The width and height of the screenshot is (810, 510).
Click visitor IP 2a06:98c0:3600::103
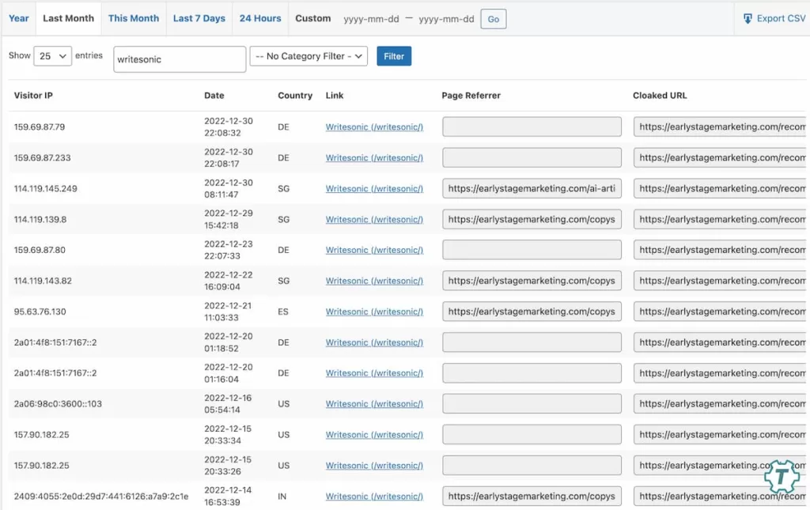coord(58,404)
